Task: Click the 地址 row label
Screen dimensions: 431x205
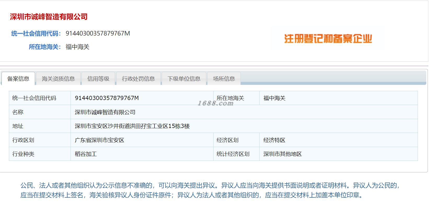Action: coord(40,126)
